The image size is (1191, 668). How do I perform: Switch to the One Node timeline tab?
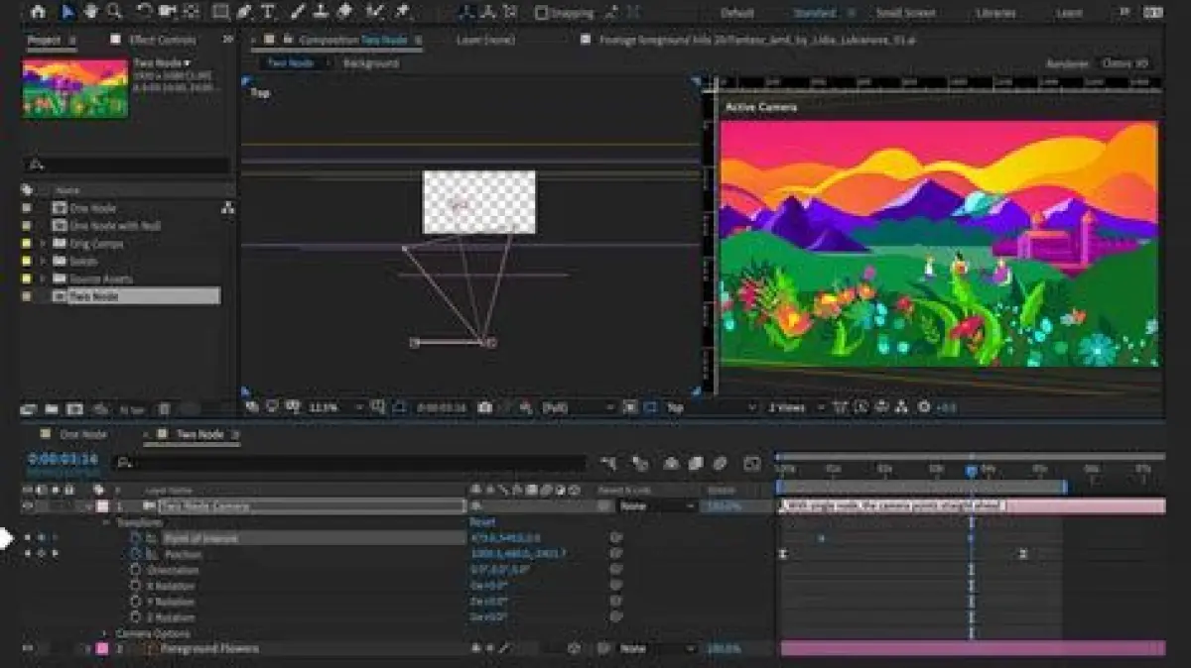[83, 434]
